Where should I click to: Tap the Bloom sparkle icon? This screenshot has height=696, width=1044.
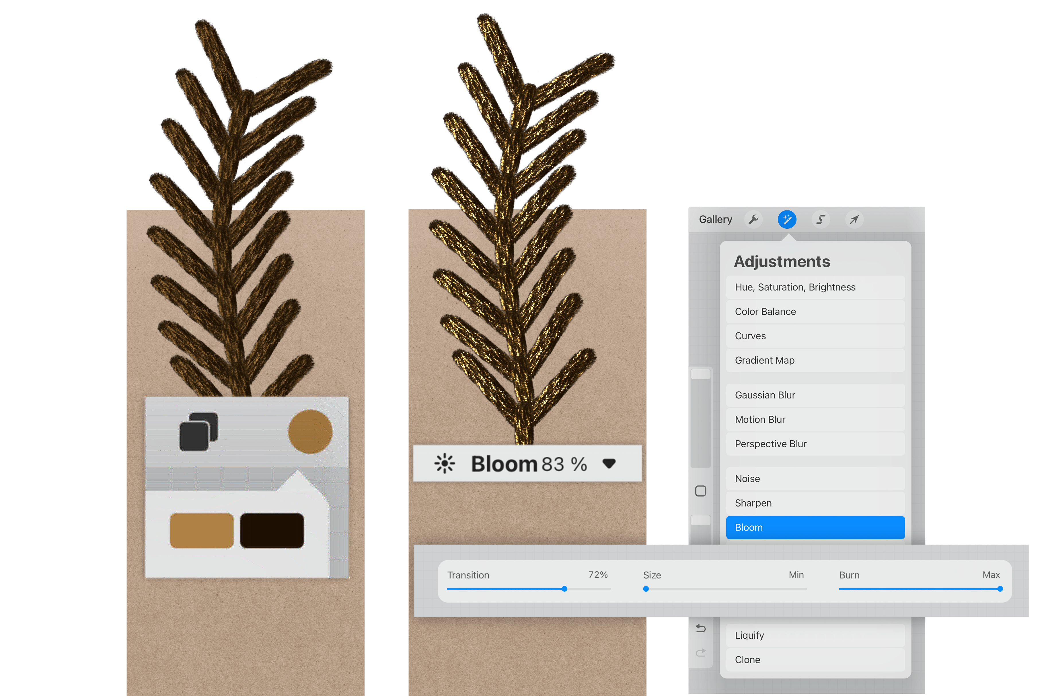445,464
